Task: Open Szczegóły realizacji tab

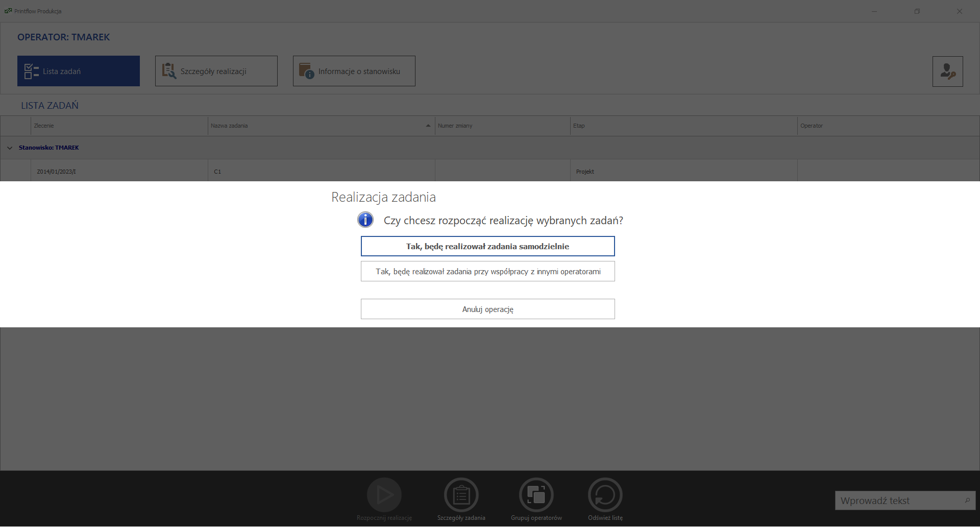Action: point(216,71)
